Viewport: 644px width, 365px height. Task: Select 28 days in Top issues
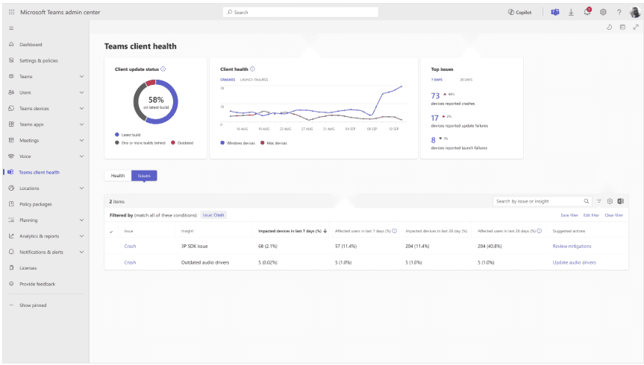[466, 80]
